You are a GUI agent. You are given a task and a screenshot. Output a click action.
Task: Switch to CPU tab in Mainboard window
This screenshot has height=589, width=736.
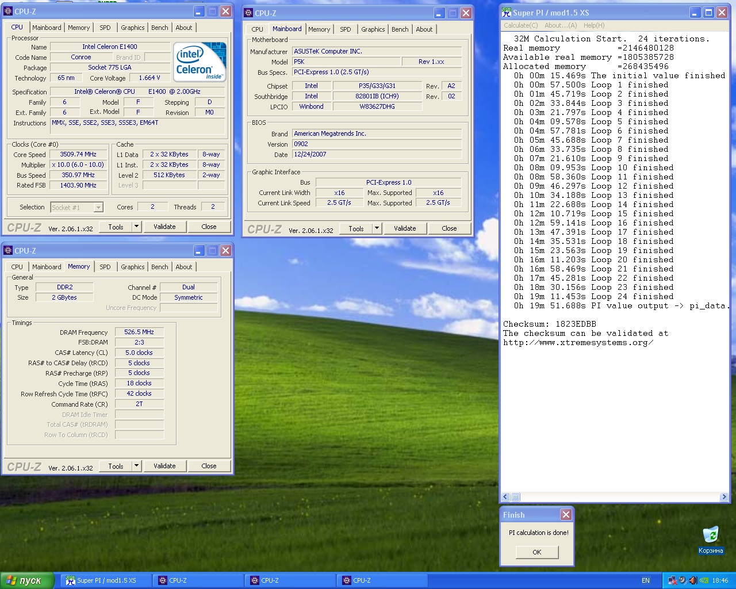[x=258, y=29]
